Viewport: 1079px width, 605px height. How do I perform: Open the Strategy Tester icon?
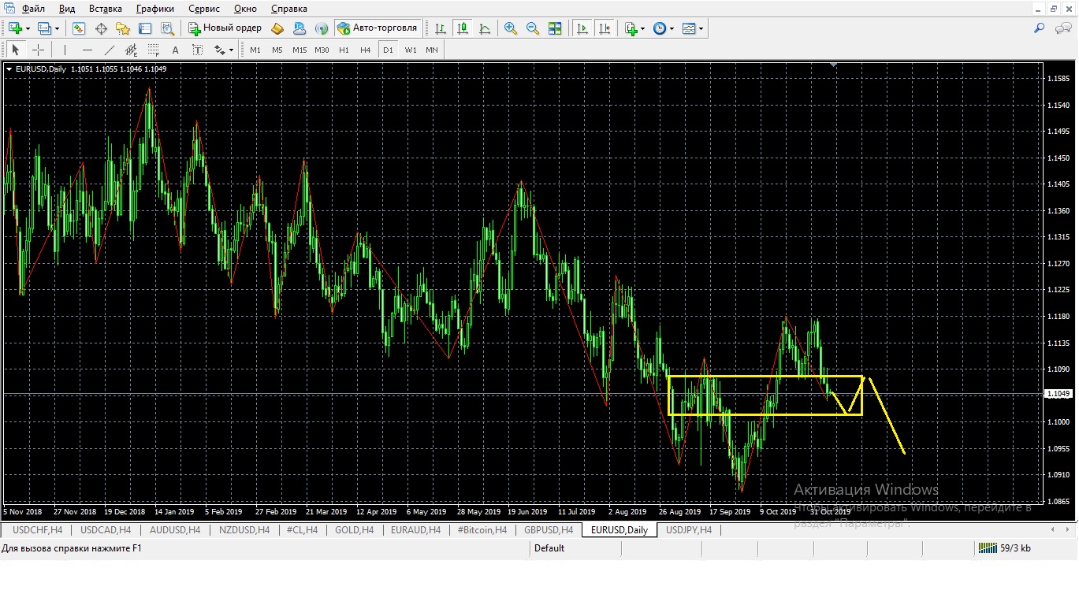coord(167,28)
